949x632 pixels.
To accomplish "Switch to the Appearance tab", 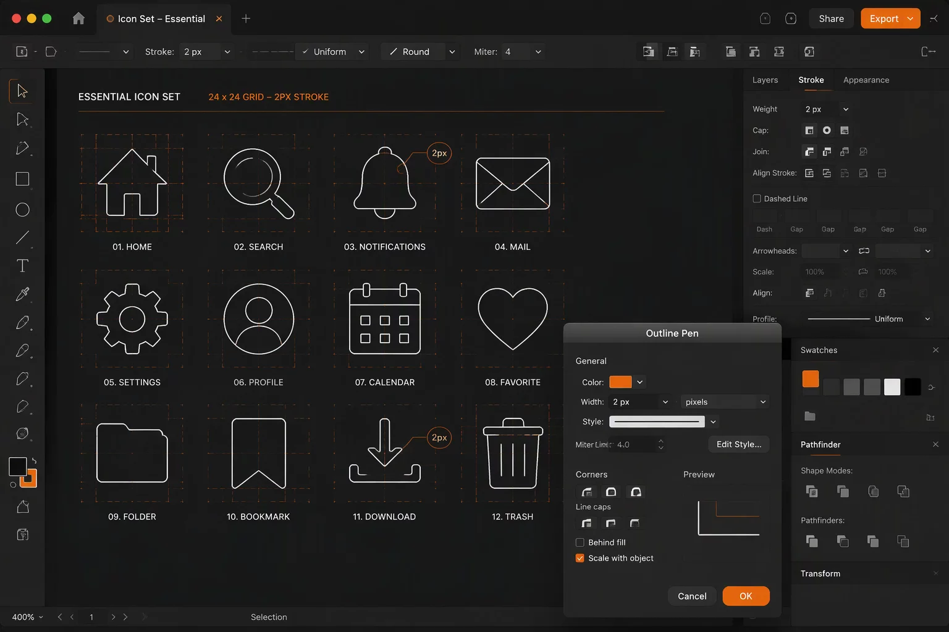I will [x=866, y=80].
